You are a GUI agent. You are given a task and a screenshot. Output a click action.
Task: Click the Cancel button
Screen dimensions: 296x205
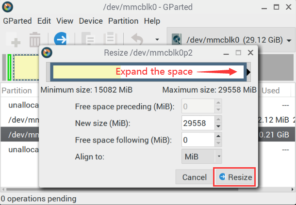[x=195, y=177]
